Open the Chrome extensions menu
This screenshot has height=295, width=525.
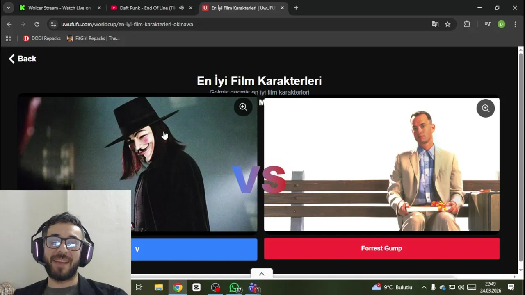[x=467, y=24]
